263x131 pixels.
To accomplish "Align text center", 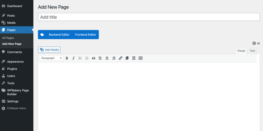I will (107, 58).
